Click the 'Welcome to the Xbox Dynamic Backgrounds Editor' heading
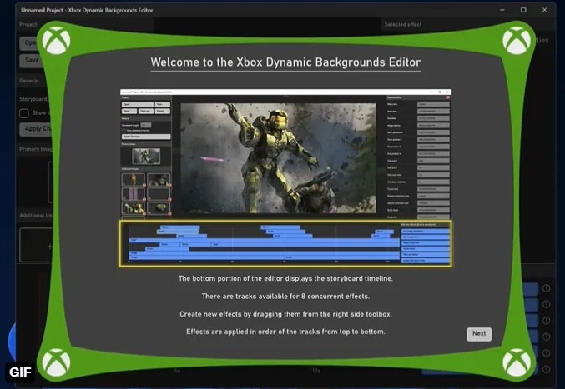Image resolution: width=565 pixels, height=389 pixels. (285, 62)
